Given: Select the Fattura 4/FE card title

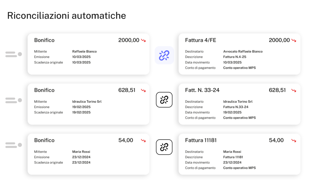Looking at the screenshot, I should [x=201, y=40].
